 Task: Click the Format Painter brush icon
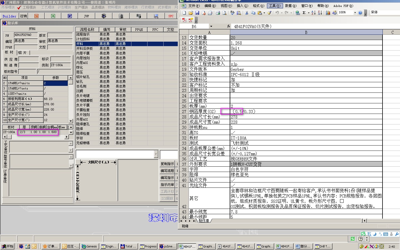click(x=269, y=13)
